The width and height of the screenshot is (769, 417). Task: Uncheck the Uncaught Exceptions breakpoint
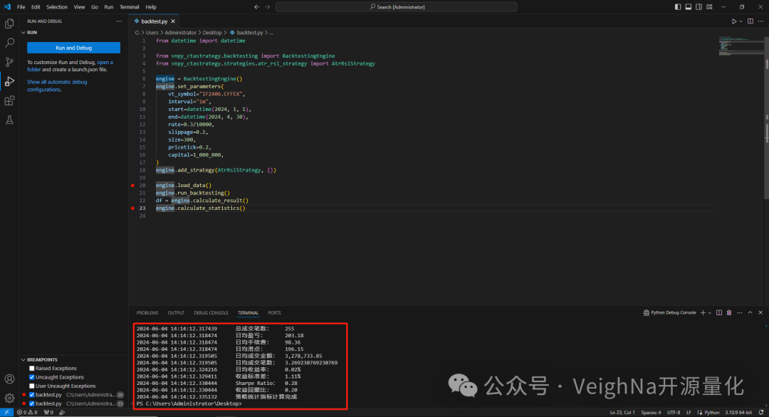pos(31,377)
